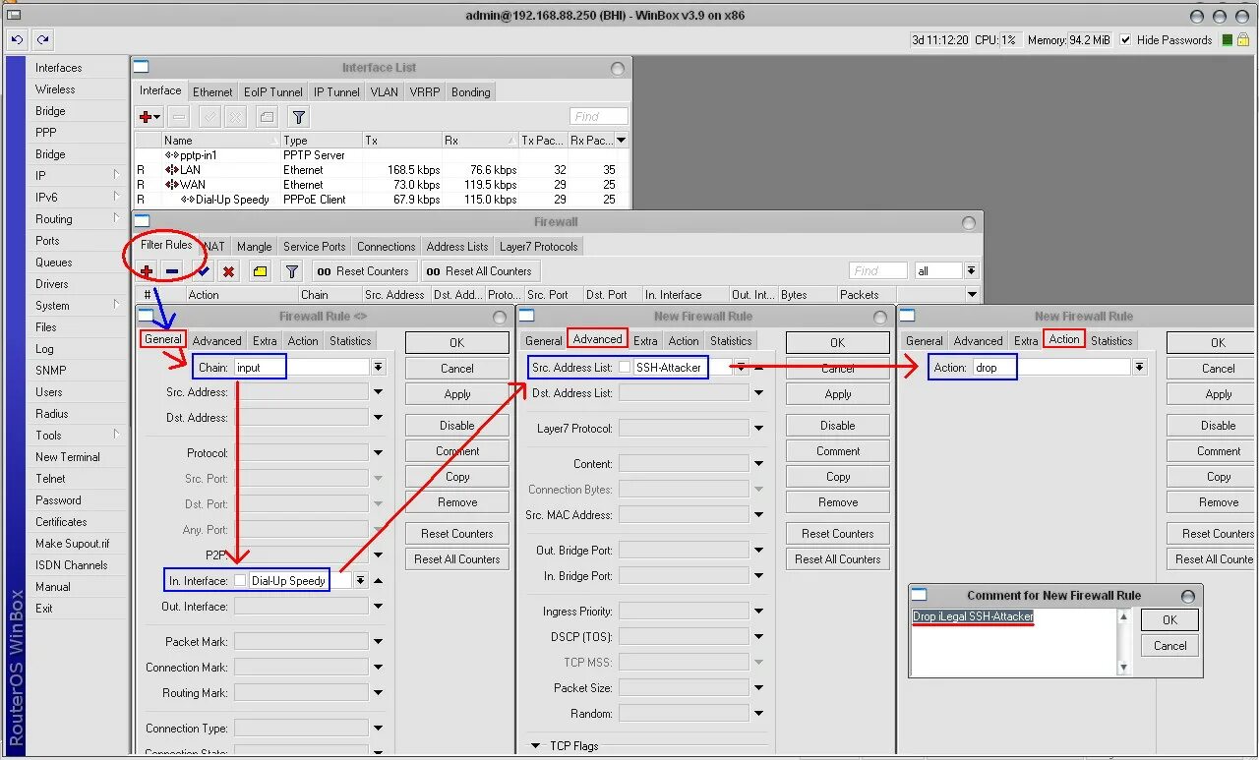Click the WAN interface icon
The width and height of the screenshot is (1259, 760).
click(172, 185)
